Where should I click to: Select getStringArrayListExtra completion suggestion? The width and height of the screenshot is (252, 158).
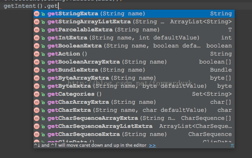tap(134, 22)
